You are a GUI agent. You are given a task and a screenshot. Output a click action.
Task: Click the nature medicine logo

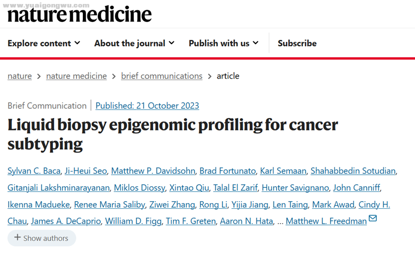tap(80, 14)
